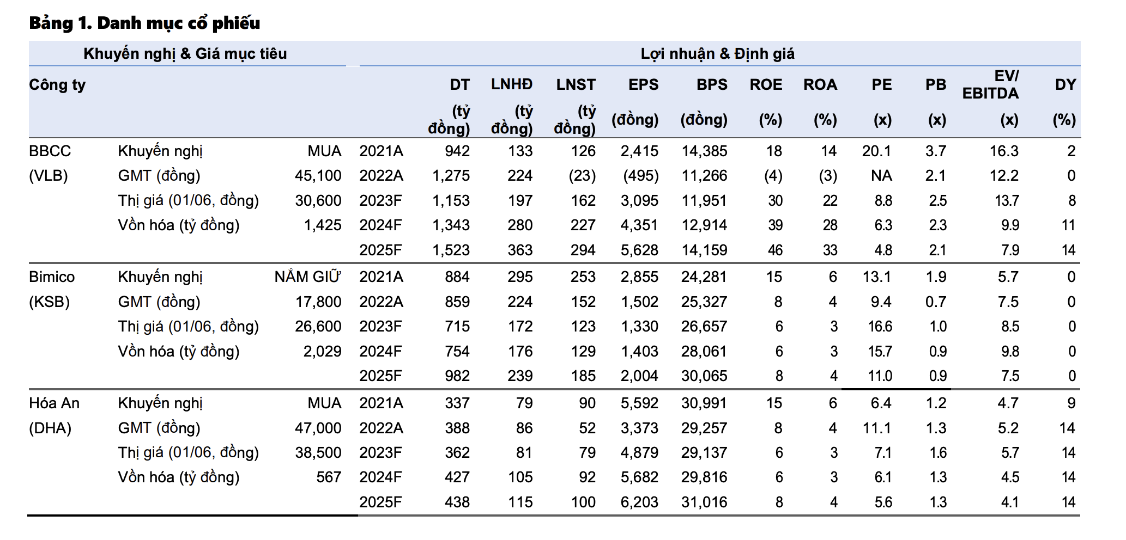
Task: Click the NA value in the PE column
Action: click(881, 176)
